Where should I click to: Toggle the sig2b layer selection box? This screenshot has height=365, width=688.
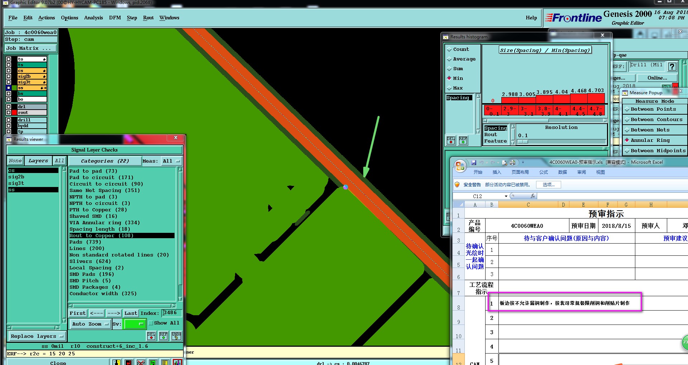(x=9, y=76)
